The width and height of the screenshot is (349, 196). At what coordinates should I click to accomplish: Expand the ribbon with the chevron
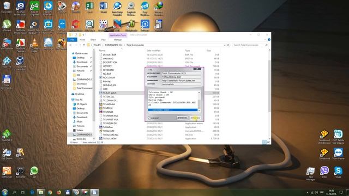point(265,40)
